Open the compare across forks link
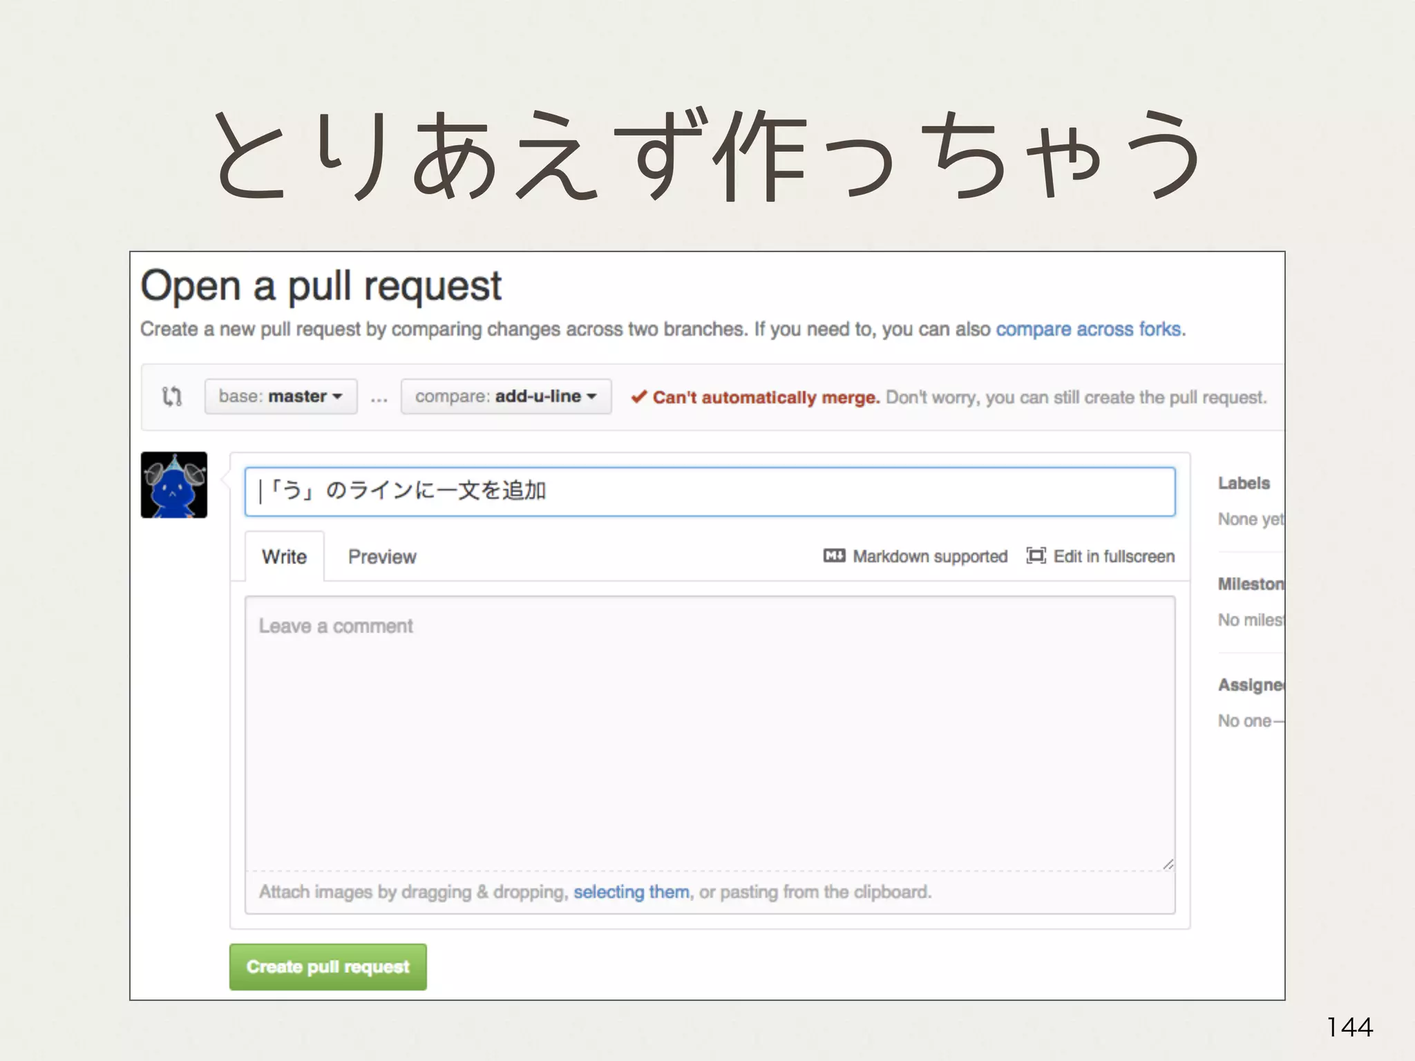 [x=1088, y=329]
